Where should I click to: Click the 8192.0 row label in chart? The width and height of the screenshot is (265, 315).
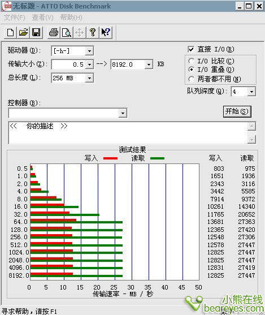tap(19, 275)
